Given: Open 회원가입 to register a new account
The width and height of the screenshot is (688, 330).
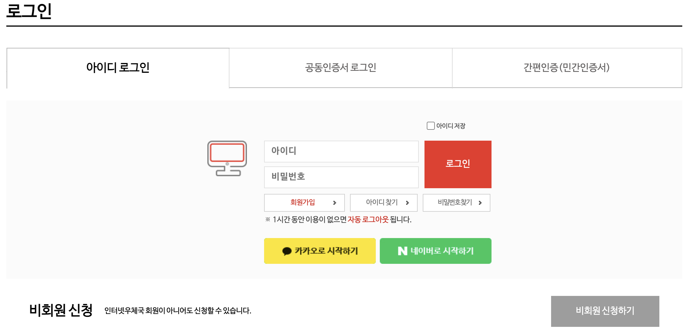Looking at the screenshot, I should coord(302,203).
